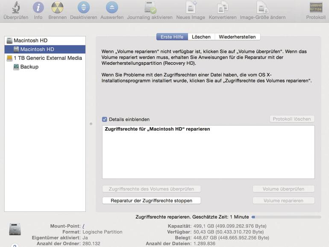The image size is (329, 247).
Task: Click inside the details log text area
Action: (209, 152)
